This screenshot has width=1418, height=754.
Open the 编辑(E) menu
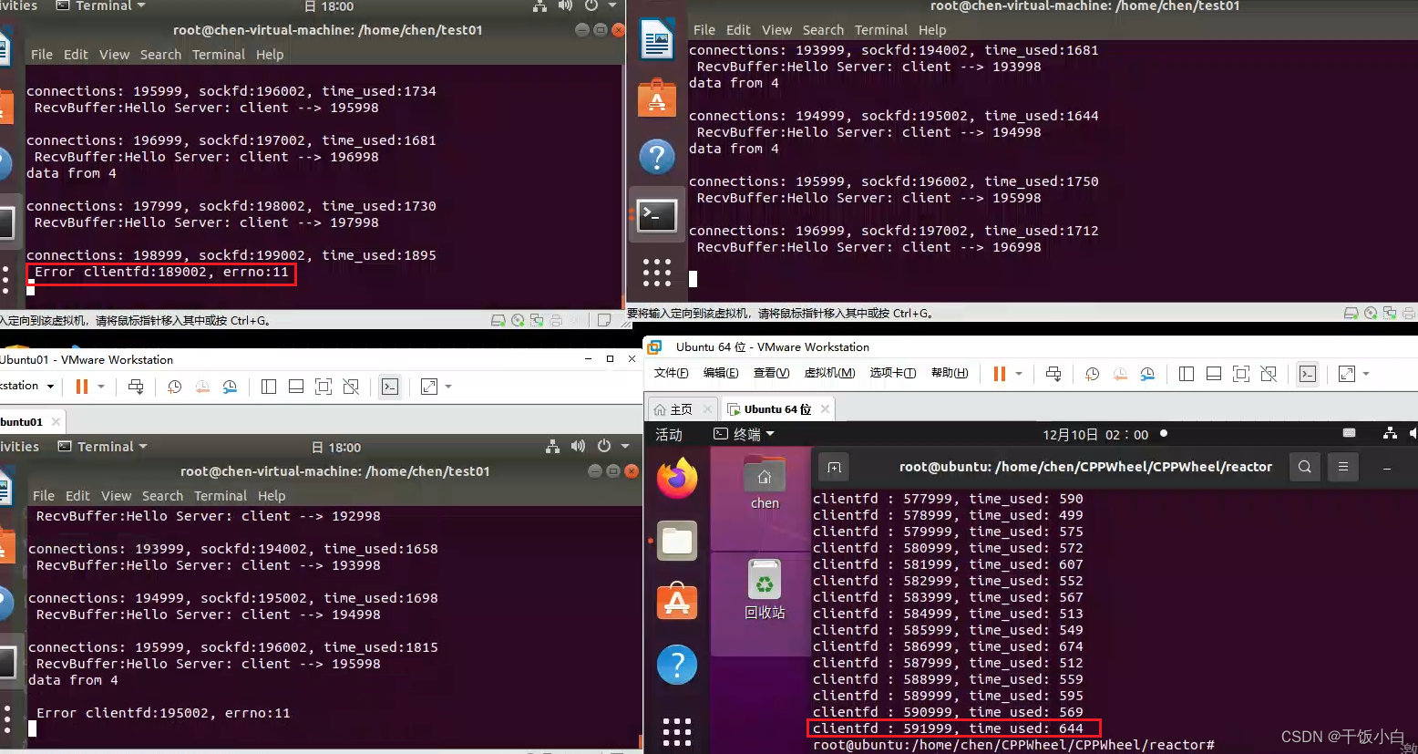pos(721,373)
